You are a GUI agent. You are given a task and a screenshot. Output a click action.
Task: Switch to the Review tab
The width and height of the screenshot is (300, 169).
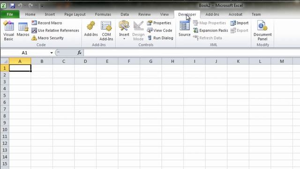(144, 15)
